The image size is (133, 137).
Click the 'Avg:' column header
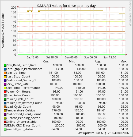[x=98, y=61]
